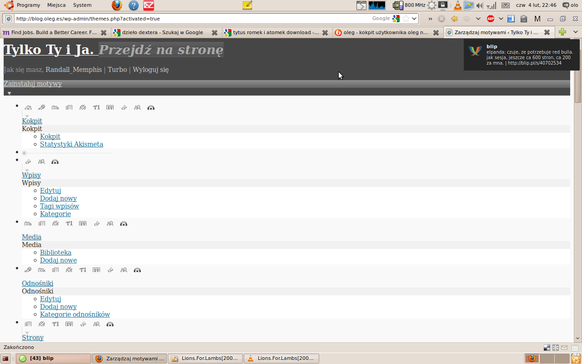Click the Statystyki Akismeta link
The height and width of the screenshot is (364, 582).
pos(71,144)
